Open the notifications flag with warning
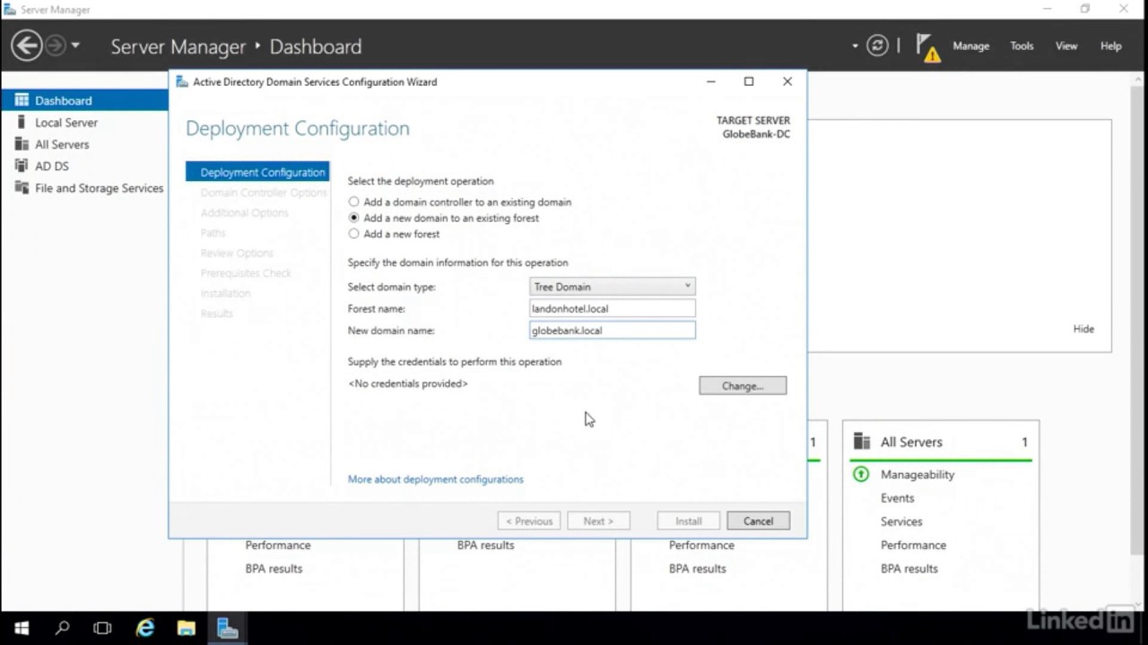This screenshot has height=645, width=1148. click(x=927, y=47)
